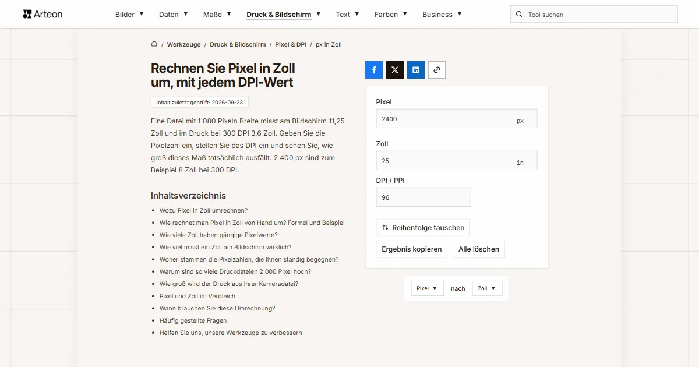Click Alle löschen button
This screenshot has height=367, width=699.
pyautogui.click(x=479, y=249)
